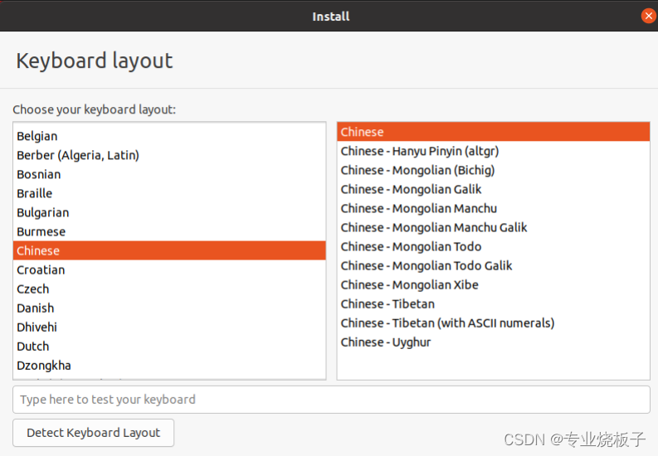Viewport: 658px width, 456px height.
Task: Choose Dutch keyboard layout
Action: [x=169, y=347]
